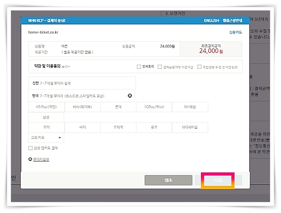Select the 신한 2~7개월 무이자 할부 option
This screenshot has width=281, height=213.
[x=82, y=83]
